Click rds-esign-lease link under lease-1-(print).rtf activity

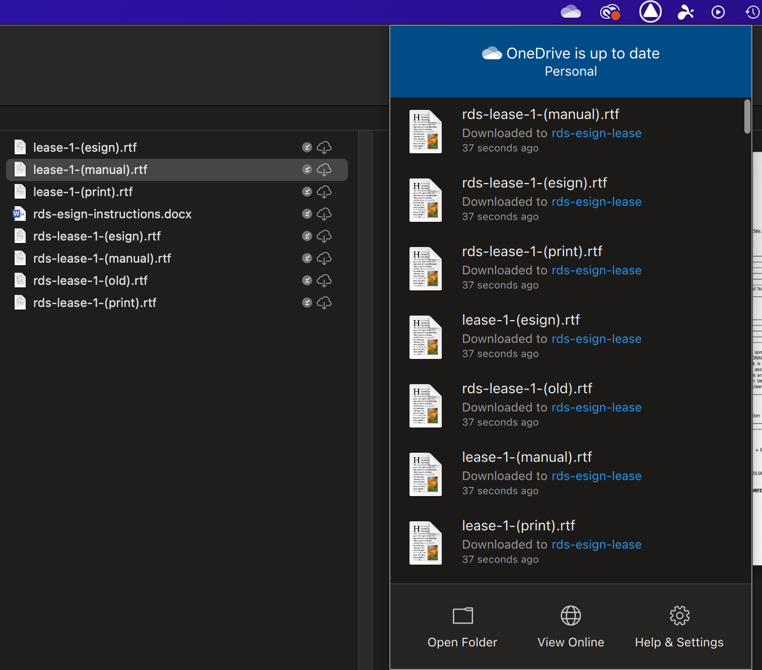597,544
